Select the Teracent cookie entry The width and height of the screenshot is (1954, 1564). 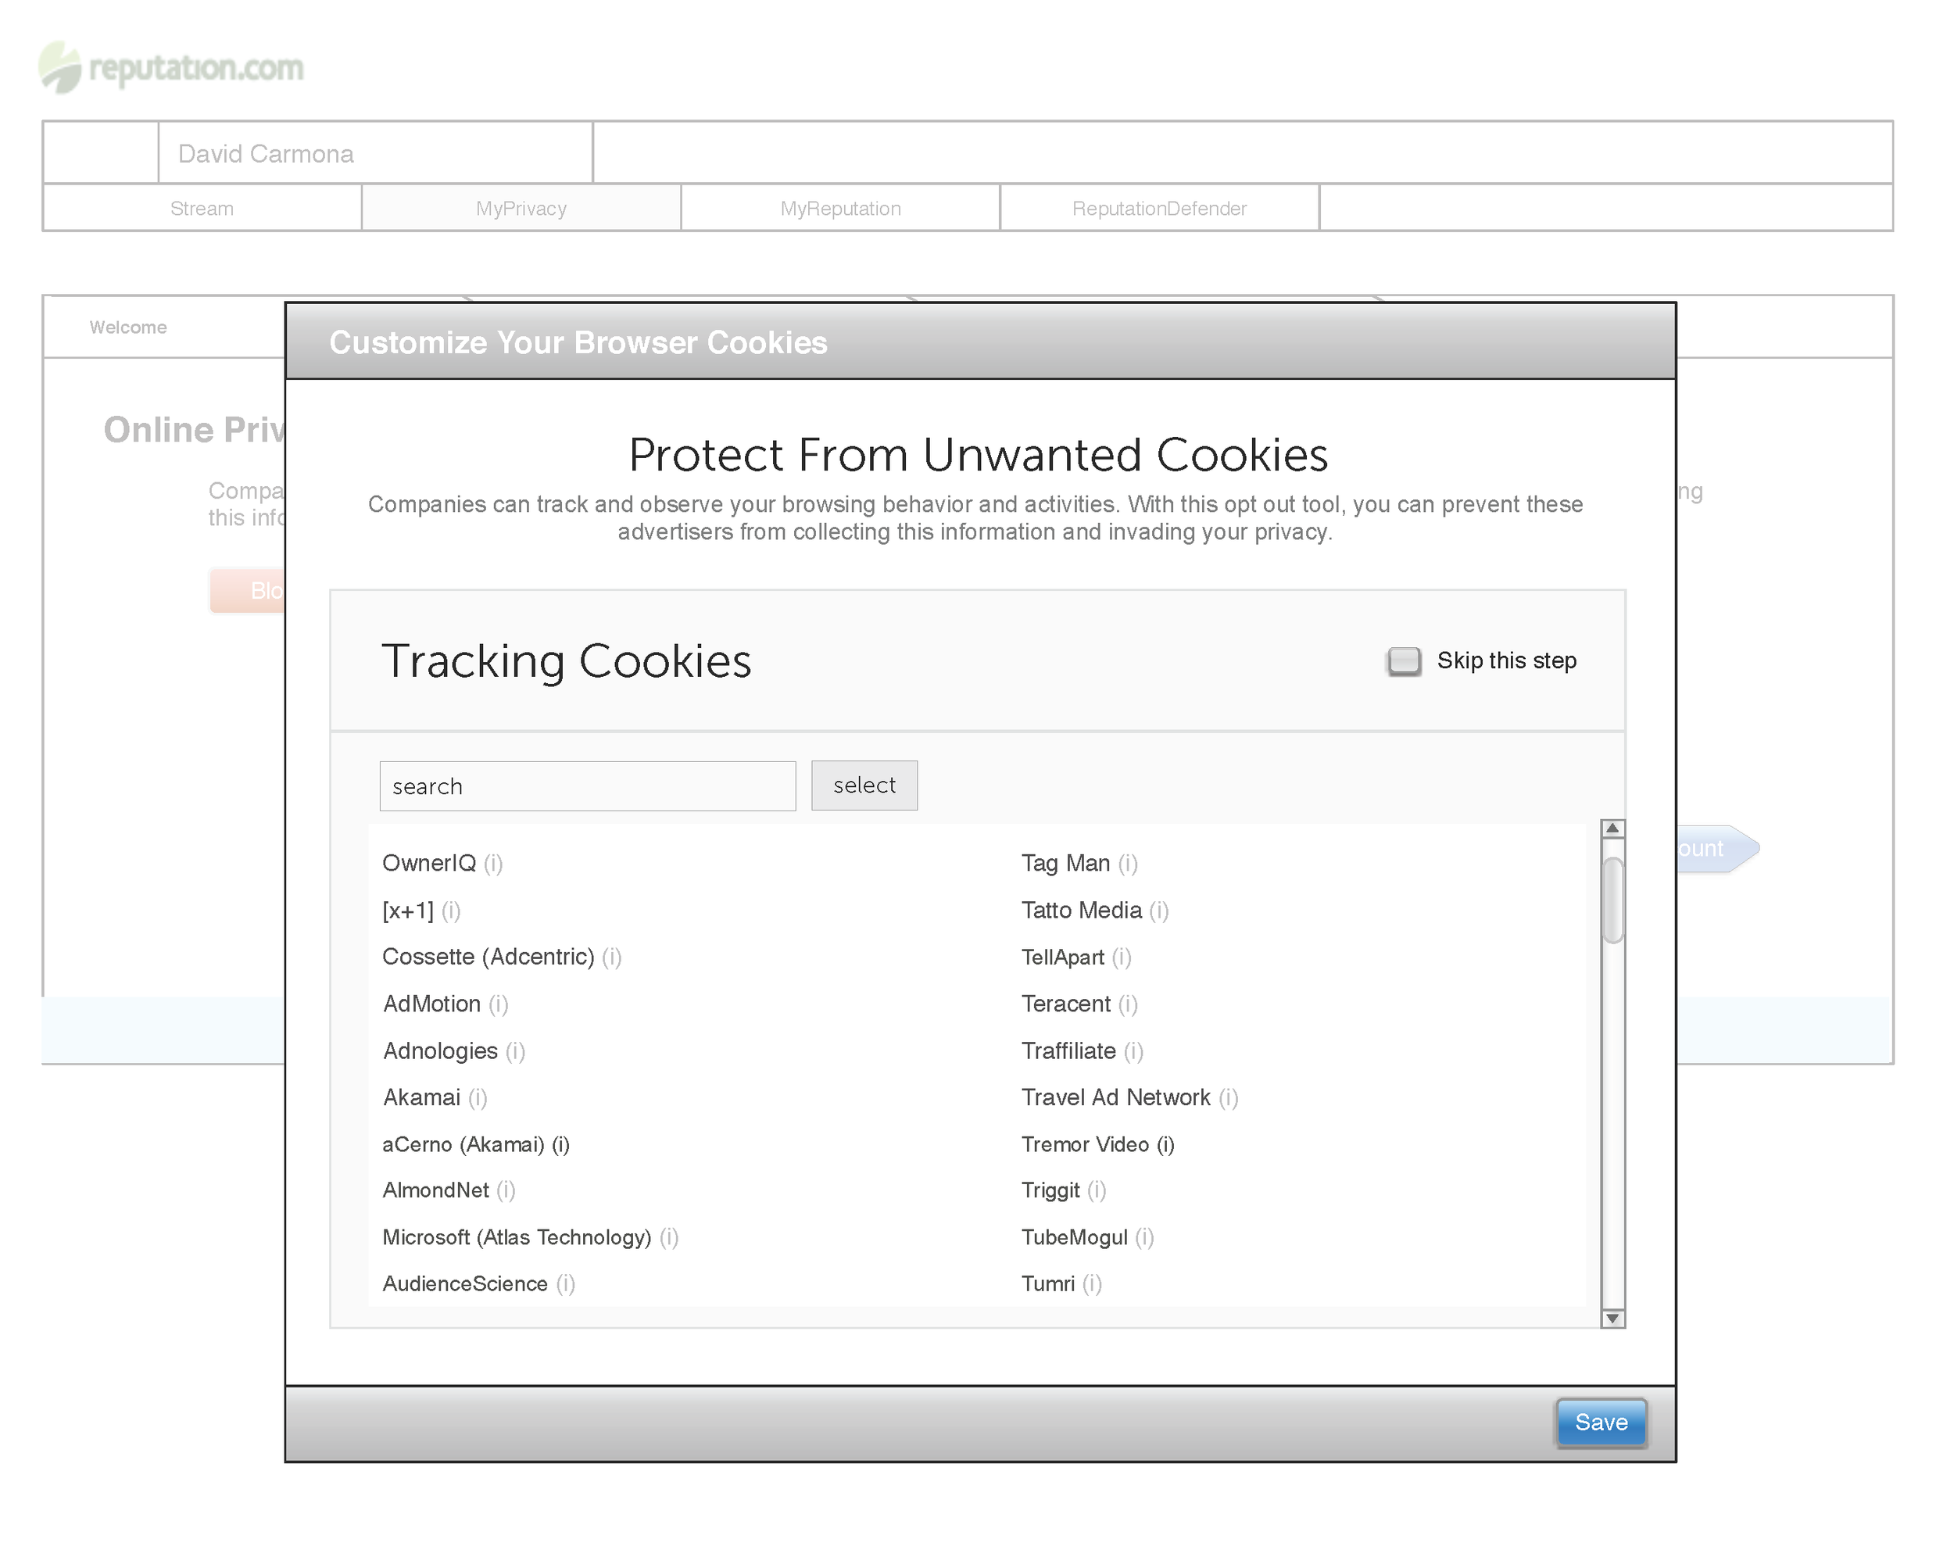click(1066, 1005)
